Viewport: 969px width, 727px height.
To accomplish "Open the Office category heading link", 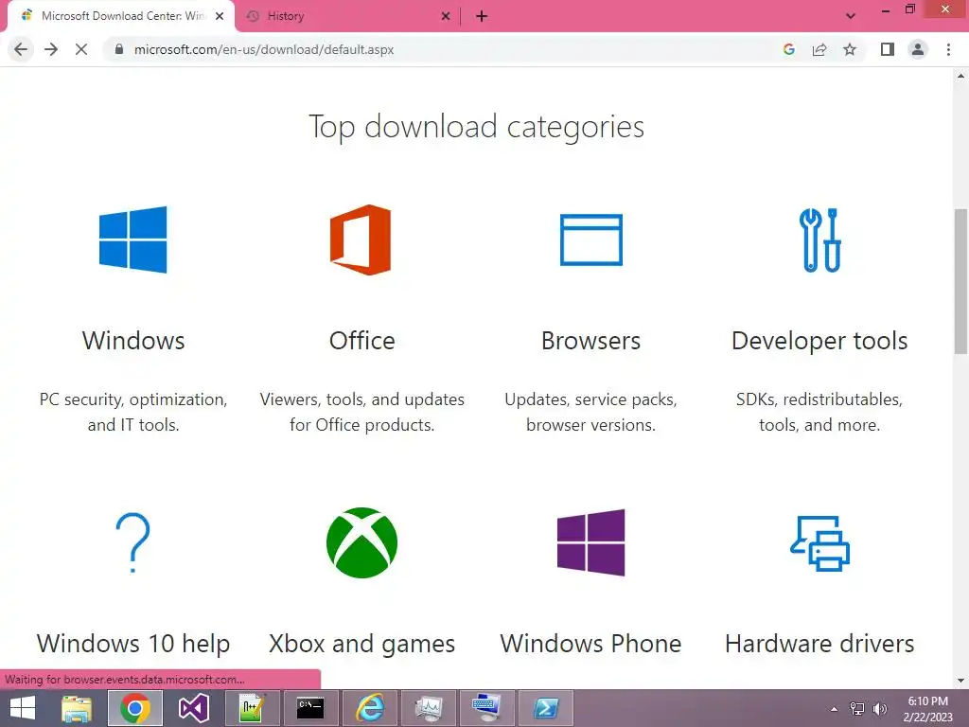I will click(x=362, y=341).
